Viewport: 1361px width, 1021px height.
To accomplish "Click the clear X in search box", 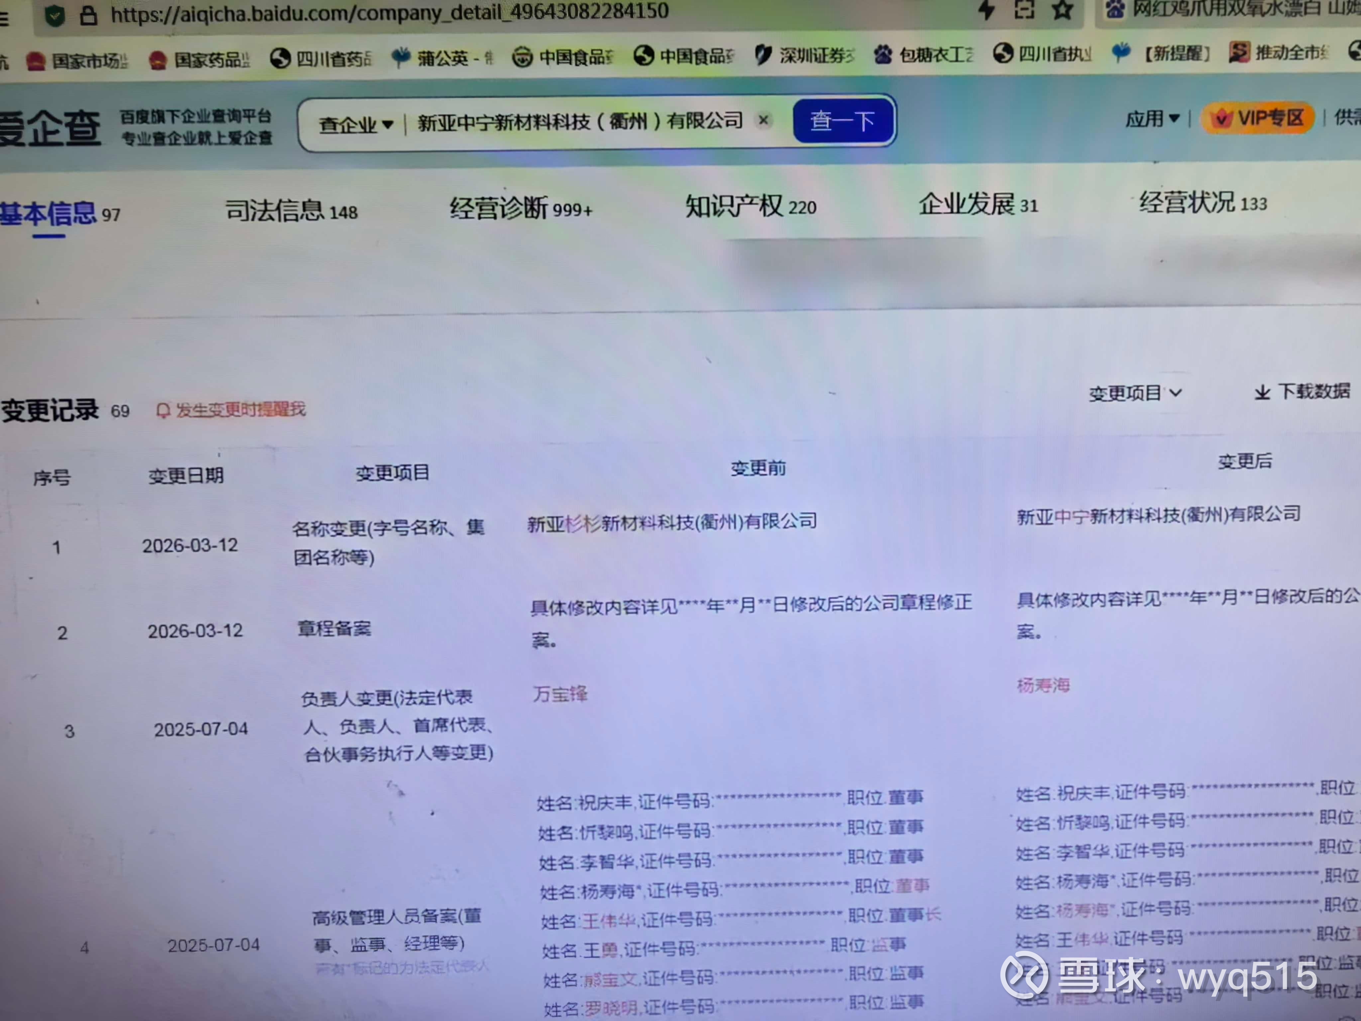I will click(763, 120).
